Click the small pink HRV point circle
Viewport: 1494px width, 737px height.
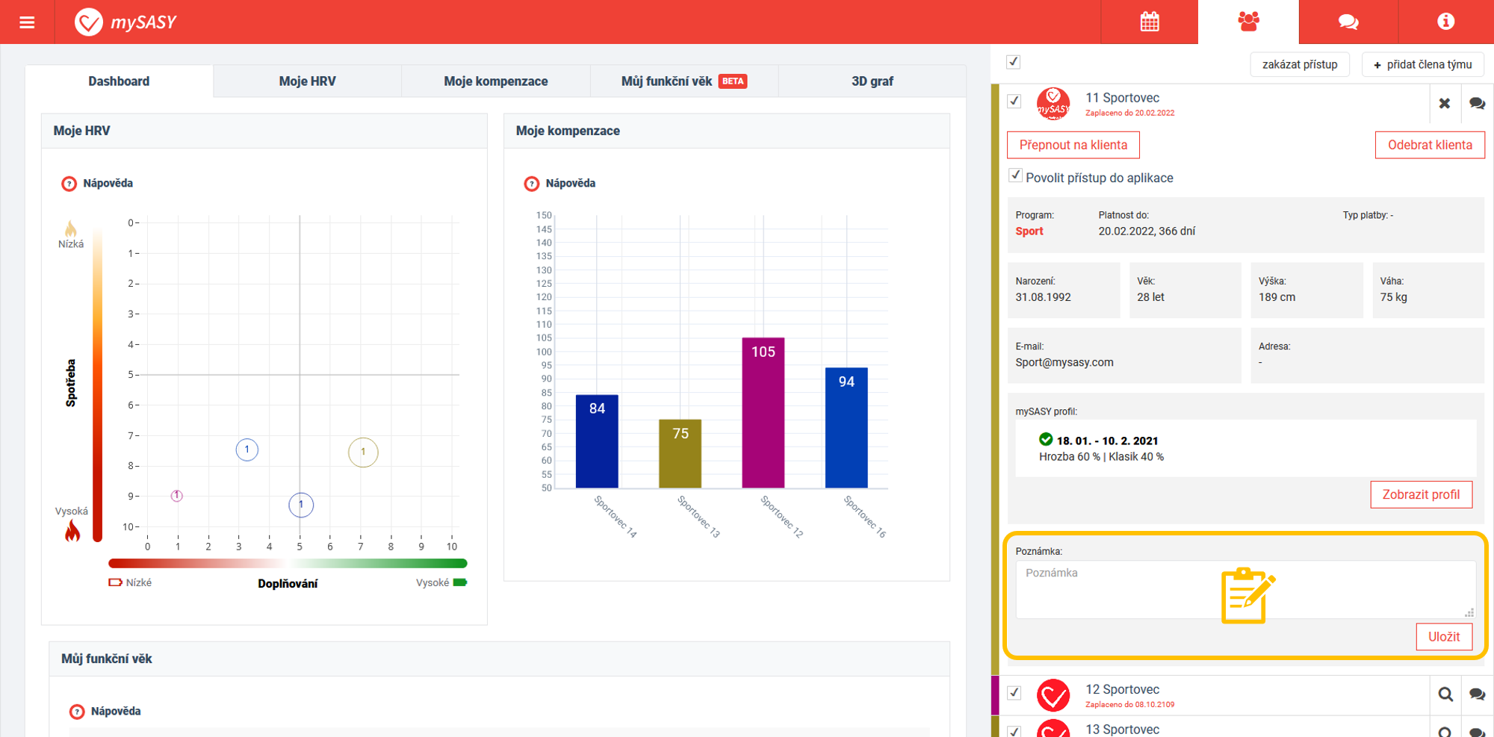(177, 496)
